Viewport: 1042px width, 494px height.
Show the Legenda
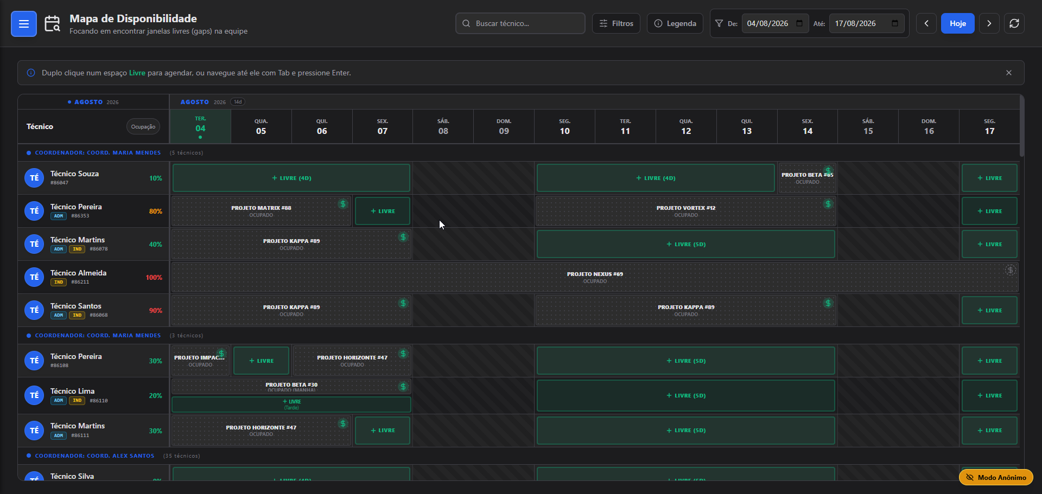pyautogui.click(x=675, y=23)
